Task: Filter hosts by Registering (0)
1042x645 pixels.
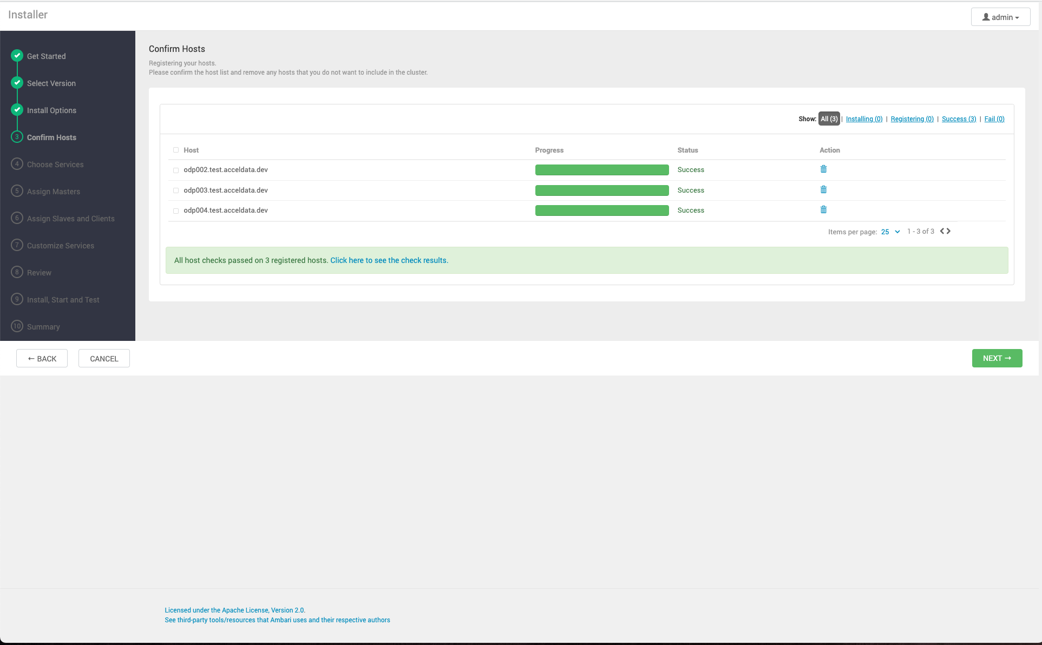Action: point(912,119)
